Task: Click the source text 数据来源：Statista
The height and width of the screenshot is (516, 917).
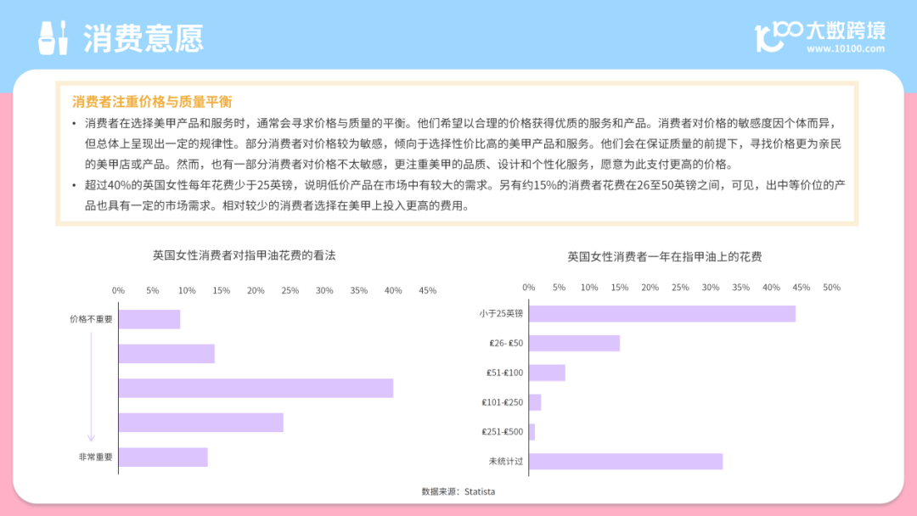Action: [x=458, y=491]
